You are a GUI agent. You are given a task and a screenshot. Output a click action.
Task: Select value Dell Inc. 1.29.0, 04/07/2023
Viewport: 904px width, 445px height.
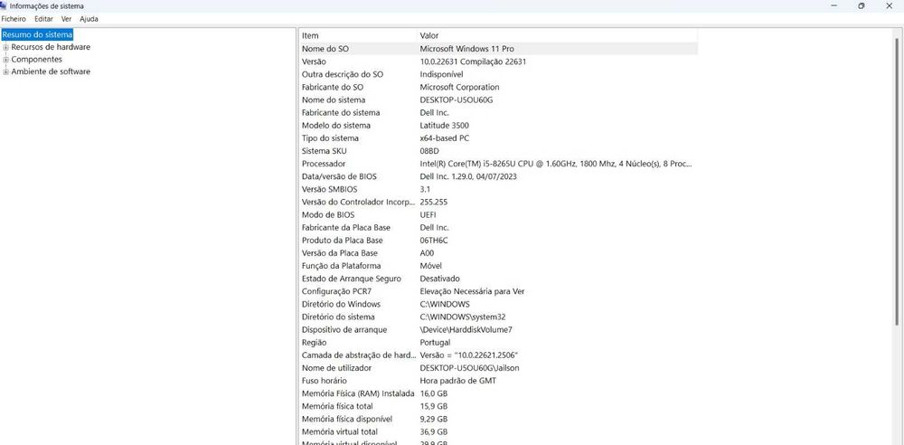(468, 176)
